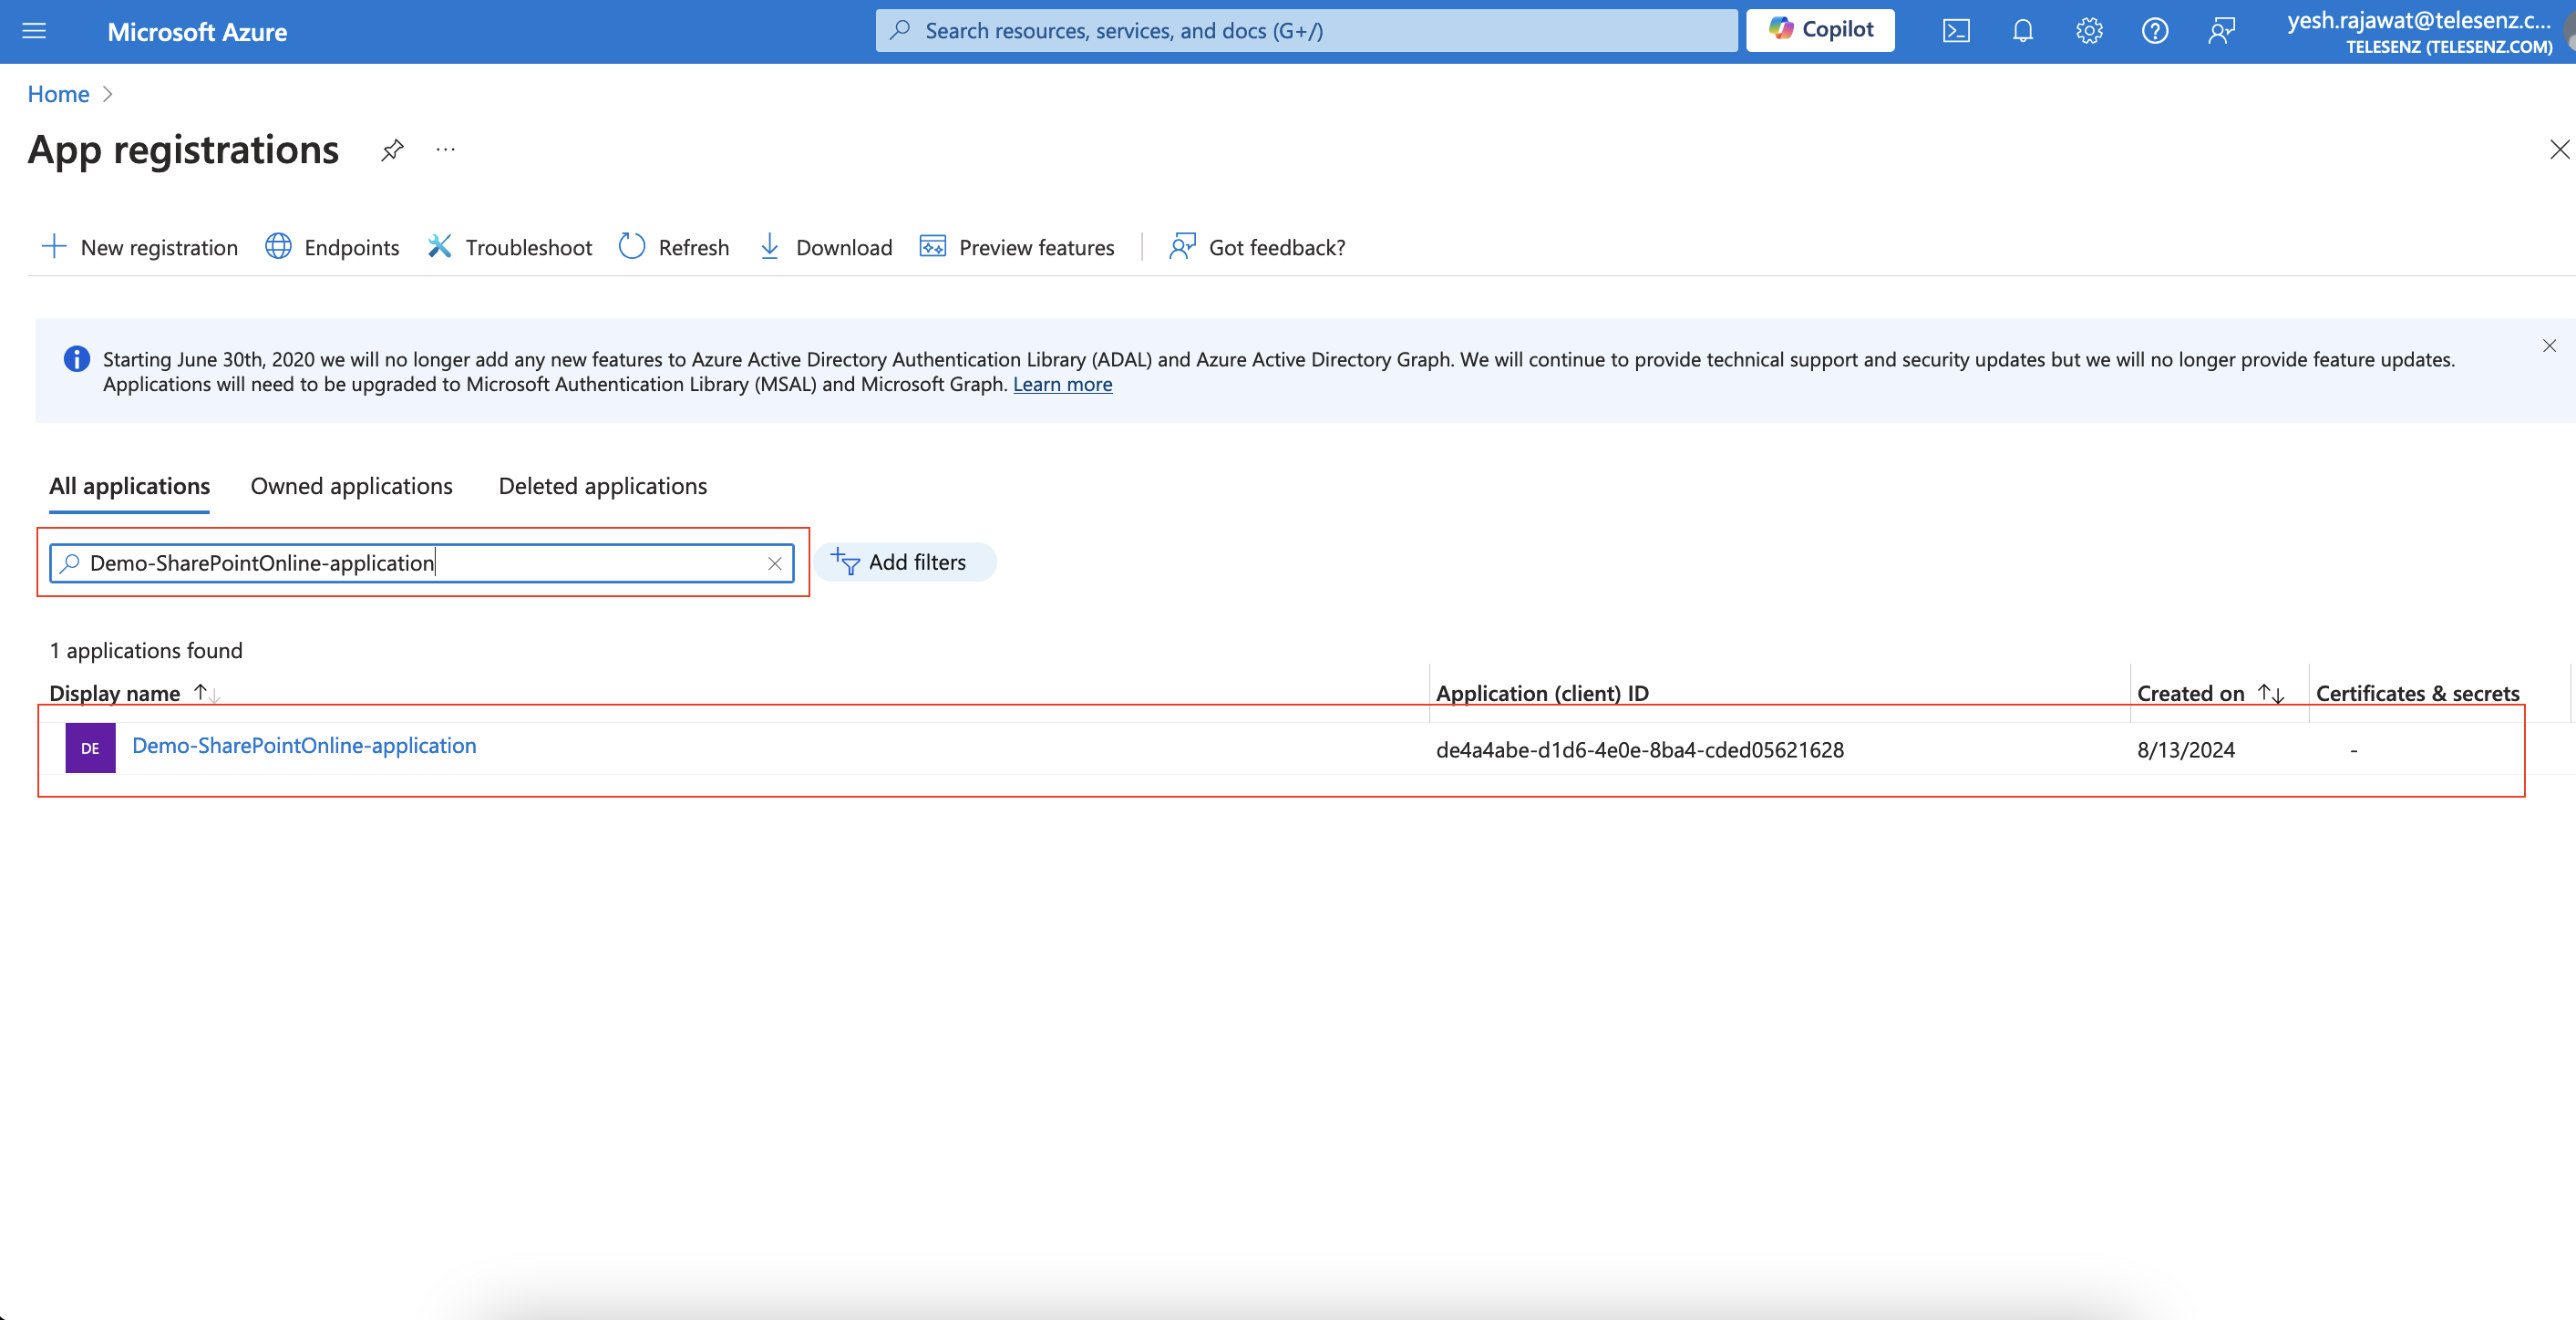
Task: Follow the Learn more link in banner
Action: pos(1062,384)
